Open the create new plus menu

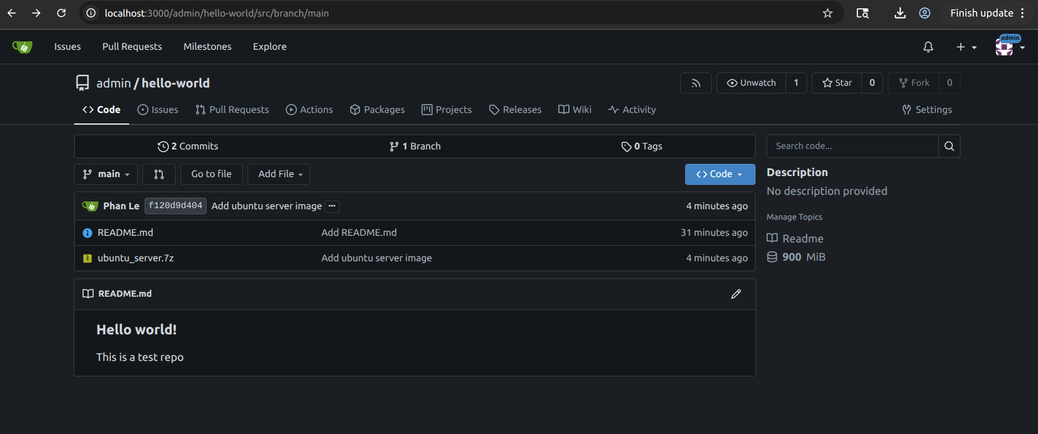[965, 47]
